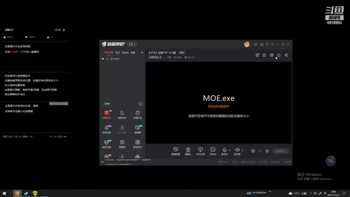Open the 视频连麦 tool
The image size is (350, 197).
[x=107, y=129]
